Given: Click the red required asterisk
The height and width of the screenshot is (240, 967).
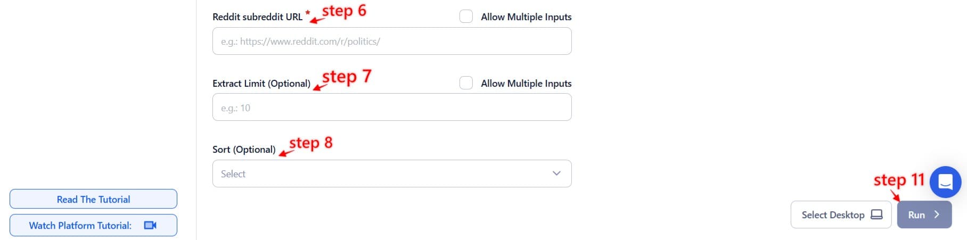Looking at the screenshot, I should (x=307, y=13).
